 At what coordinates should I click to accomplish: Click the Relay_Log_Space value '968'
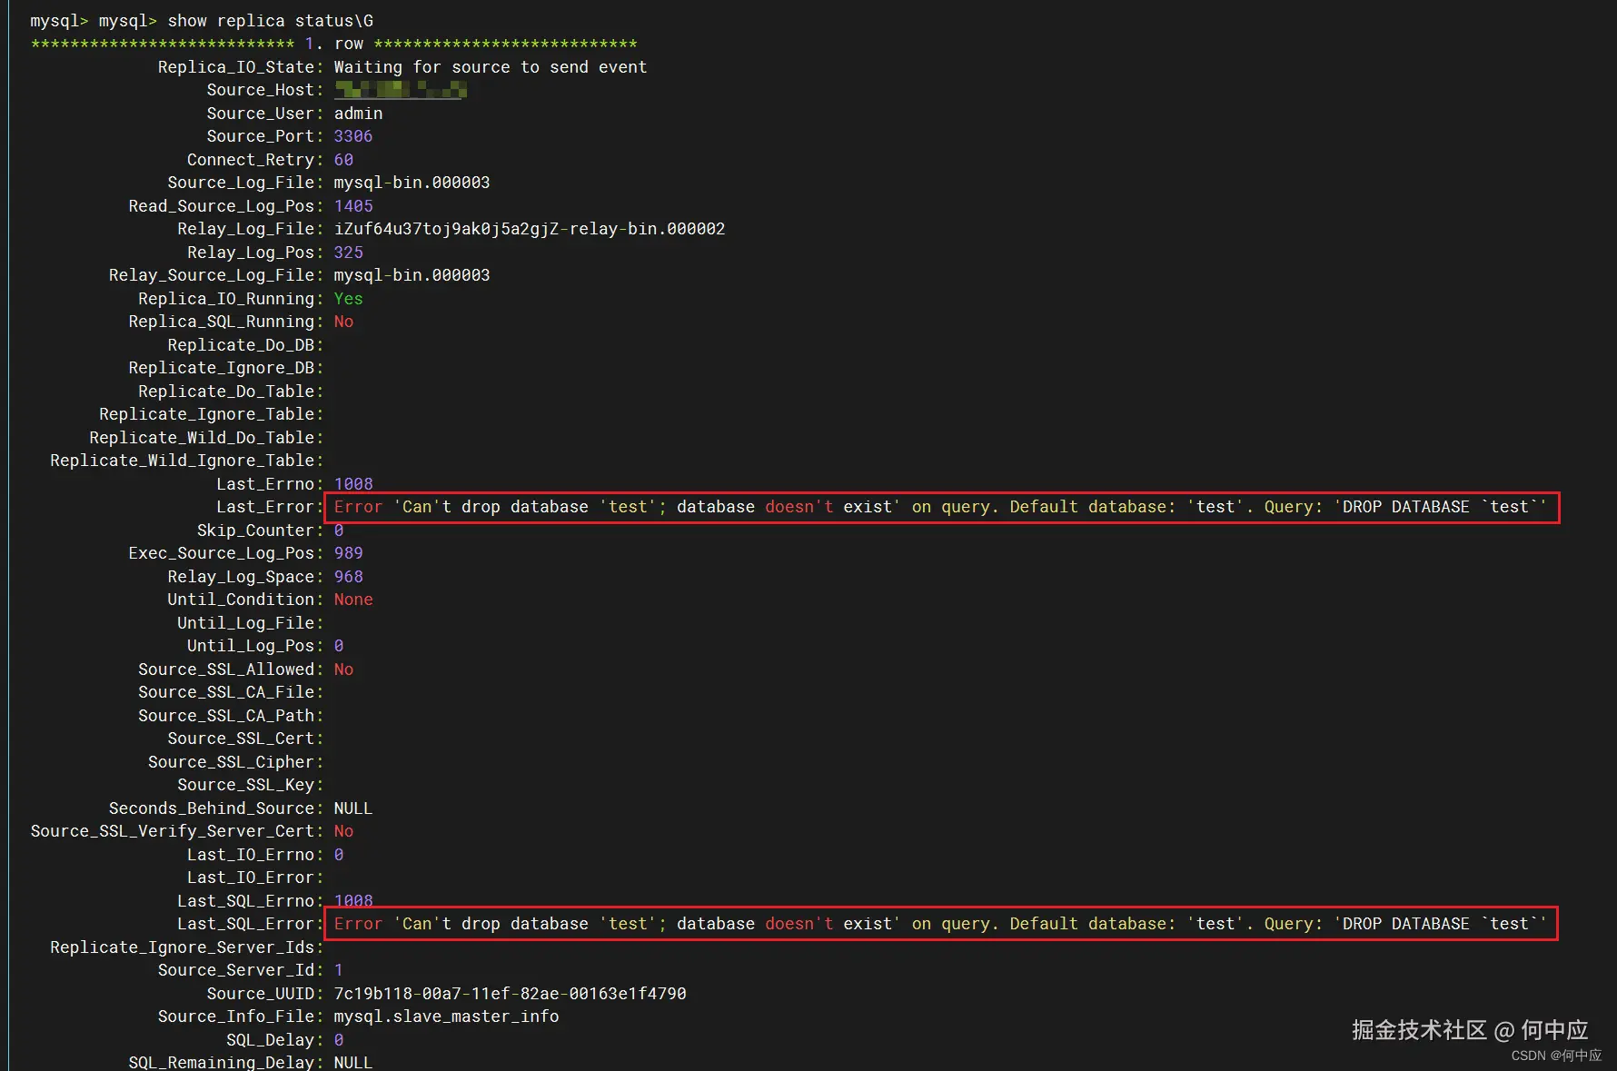tap(349, 577)
